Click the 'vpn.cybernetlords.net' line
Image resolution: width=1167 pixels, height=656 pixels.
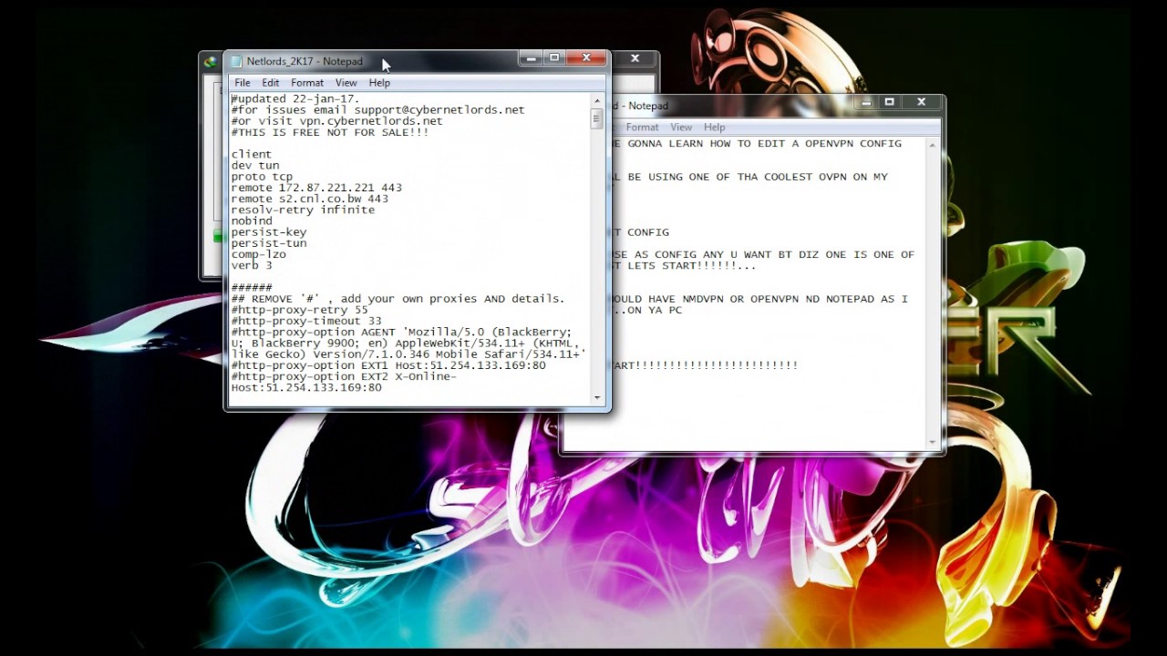point(336,120)
